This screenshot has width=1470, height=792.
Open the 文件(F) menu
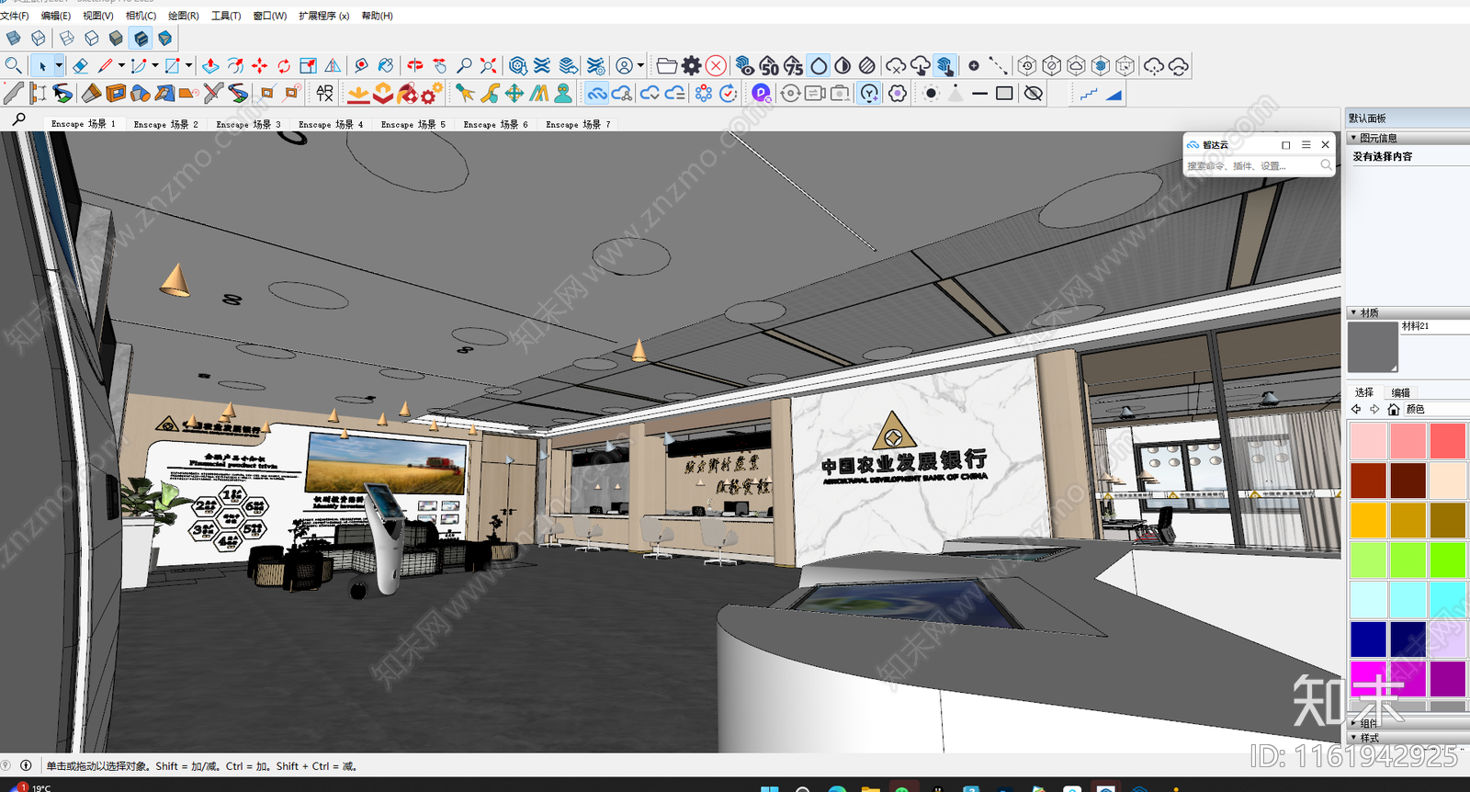coord(15,16)
